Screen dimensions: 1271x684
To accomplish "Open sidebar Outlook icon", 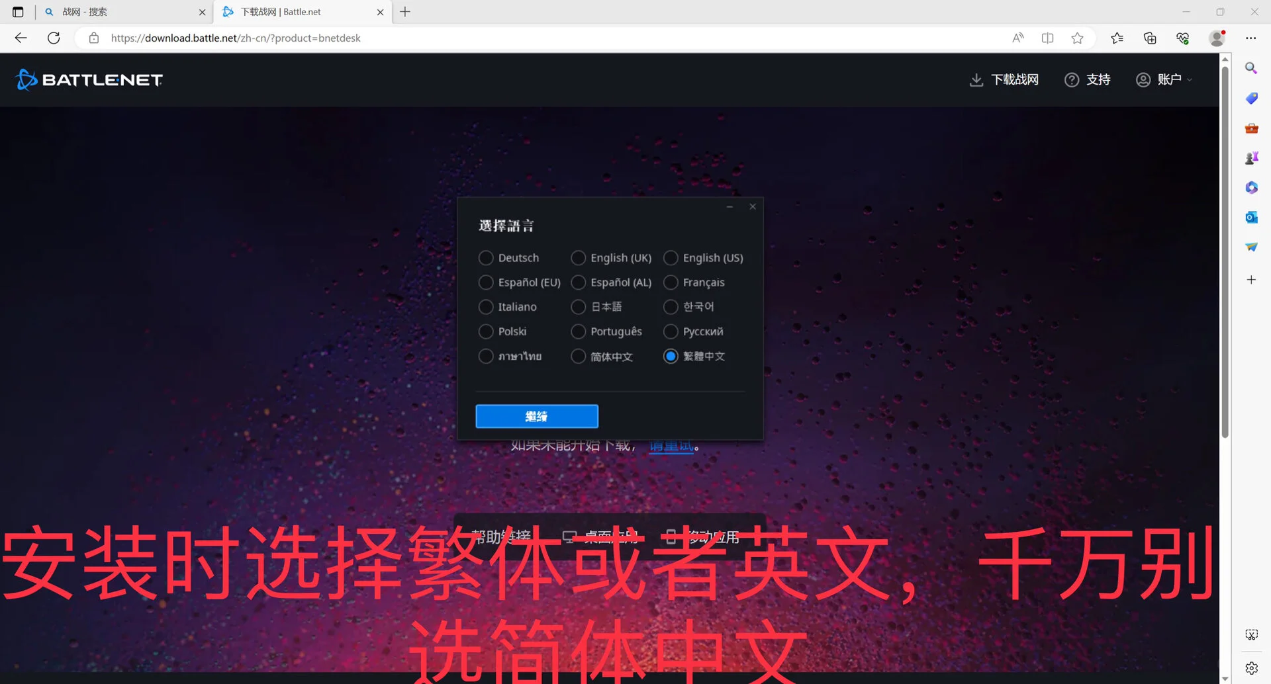I will pyautogui.click(x=1251, y=217).
